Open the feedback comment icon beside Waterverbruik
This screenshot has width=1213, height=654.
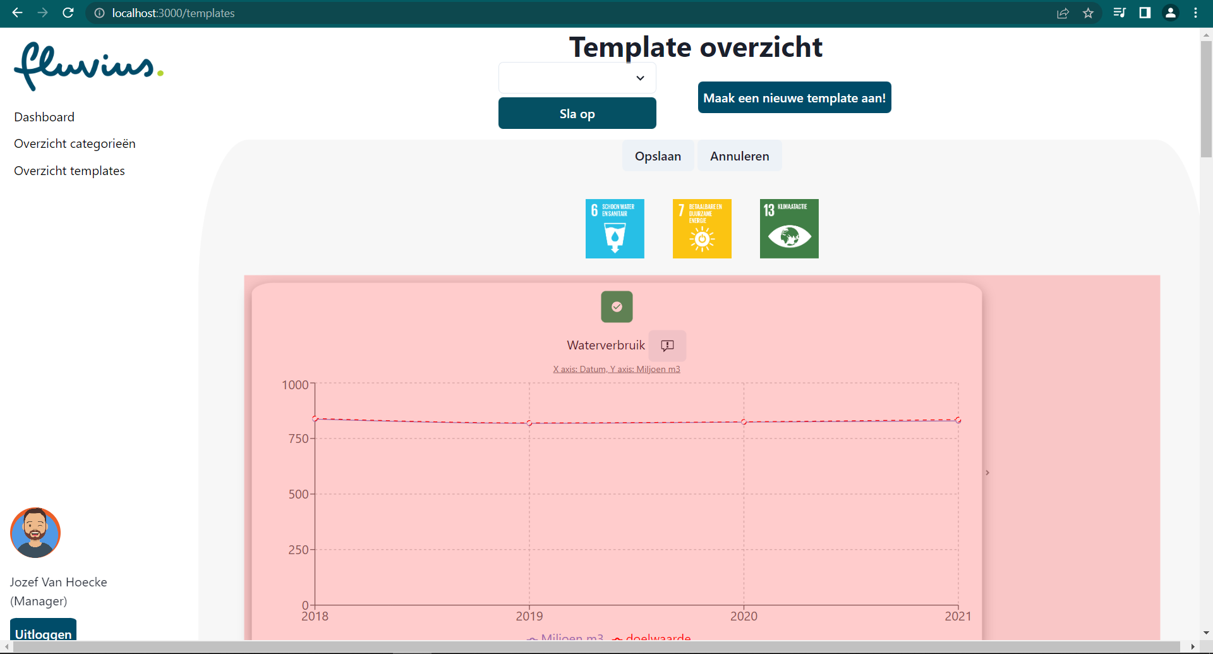point(667,346)
